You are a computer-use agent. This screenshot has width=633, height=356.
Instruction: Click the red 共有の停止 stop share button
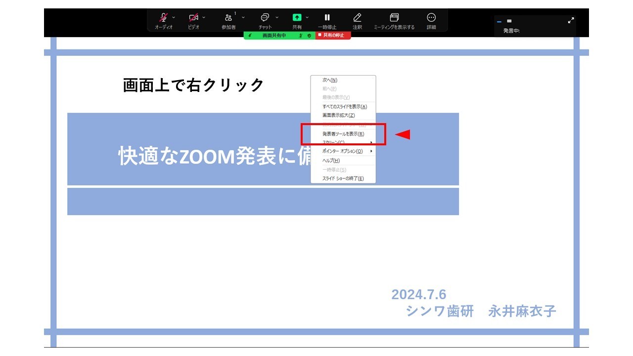pos(333,36)
